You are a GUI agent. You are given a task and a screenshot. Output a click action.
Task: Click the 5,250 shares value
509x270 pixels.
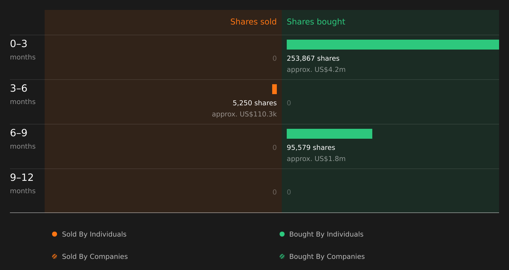pyautogui.click(x=254, y=103)
